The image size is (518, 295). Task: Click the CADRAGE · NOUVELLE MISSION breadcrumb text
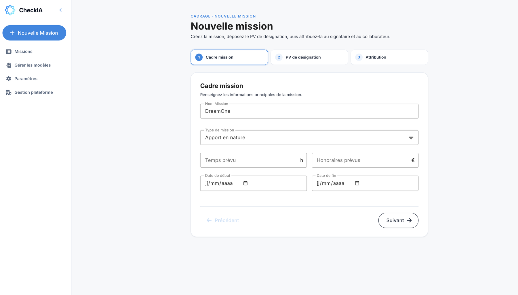click(x=223, y=16)
